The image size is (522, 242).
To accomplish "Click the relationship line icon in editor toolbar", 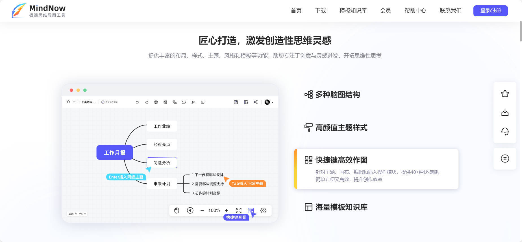I will [x=184, y=102].
